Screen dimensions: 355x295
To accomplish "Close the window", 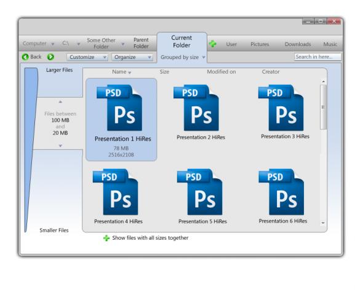I will [334, 22].
